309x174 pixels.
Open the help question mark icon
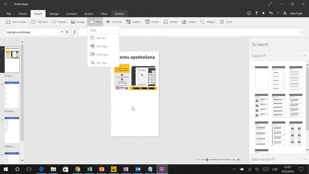pyautogui.click(x=256, y=13)
